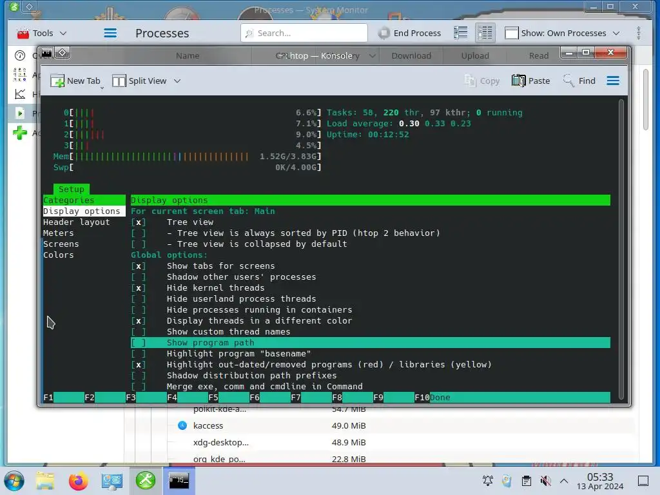Switch System Monitor to tree view icon
Viewport: 660px width, 495px height.
(485, 33)
